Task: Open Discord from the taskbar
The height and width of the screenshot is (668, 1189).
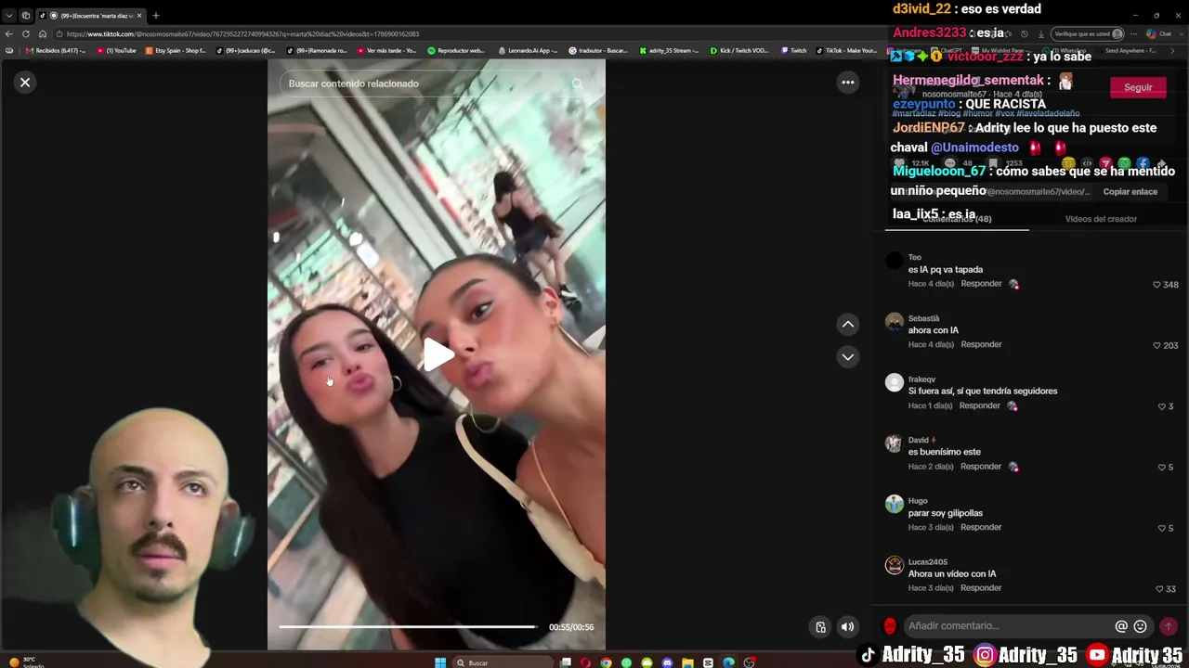Action: point(667,662)
